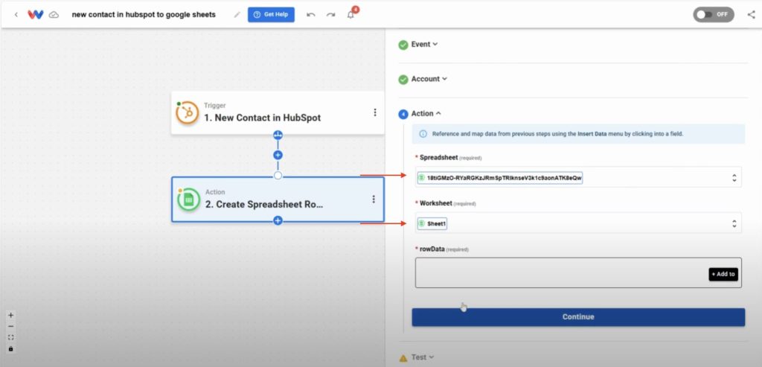762x367 pixels.
Task: Click the Get Help button
Action: (271, 15)
